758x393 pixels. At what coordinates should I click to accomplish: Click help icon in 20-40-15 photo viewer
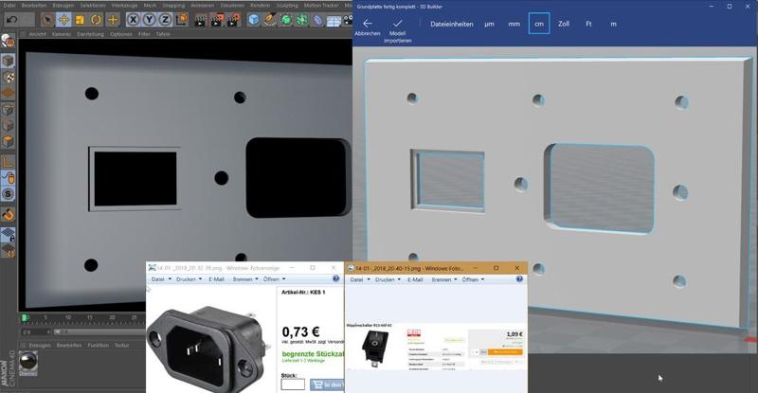[x=519, y=279]
